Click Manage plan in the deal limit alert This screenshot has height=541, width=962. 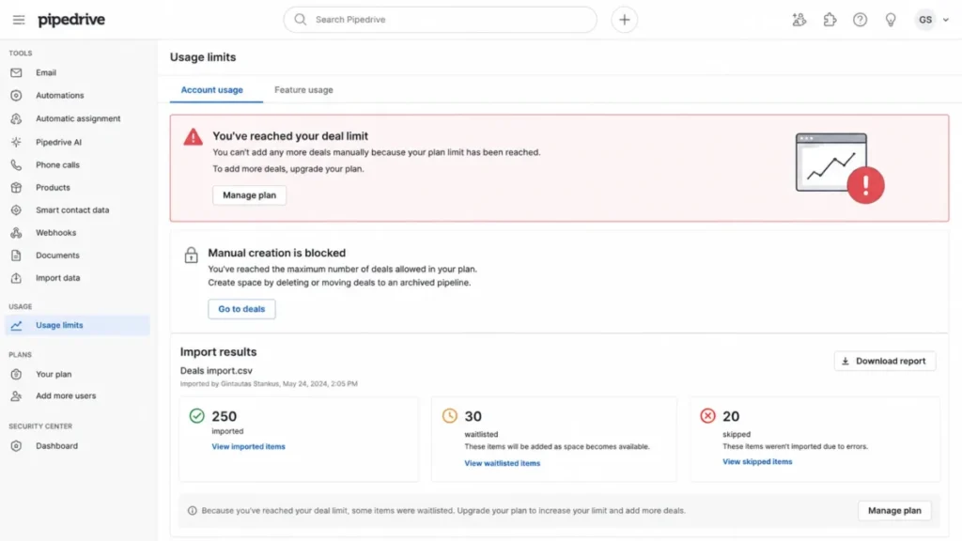[x=249, y=195]
